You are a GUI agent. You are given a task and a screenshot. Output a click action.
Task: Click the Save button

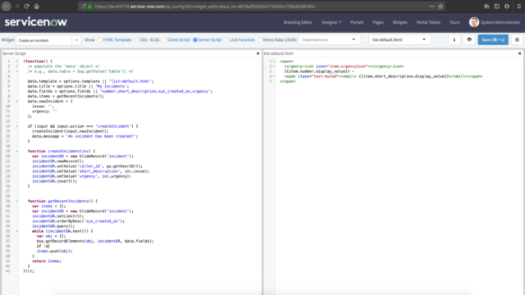493,40
